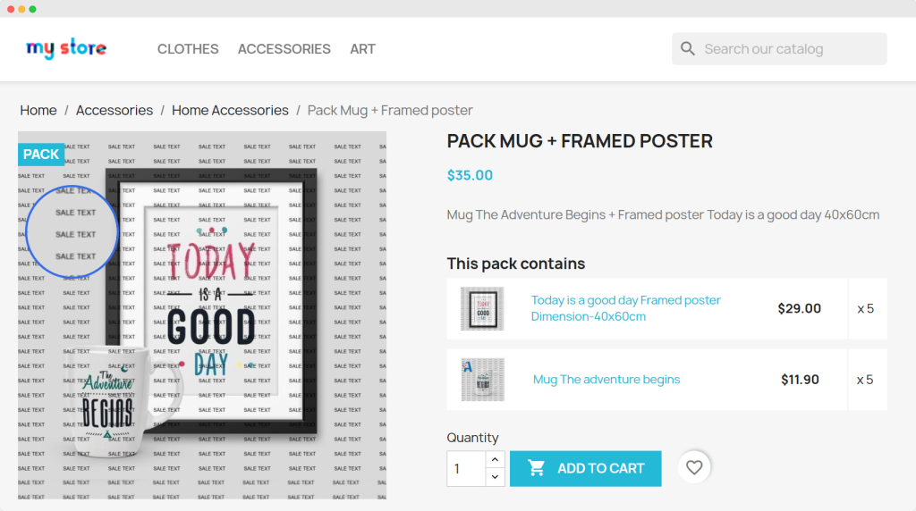Go to Home breadcrumb
Screen dimensions: 916x511
38,110
